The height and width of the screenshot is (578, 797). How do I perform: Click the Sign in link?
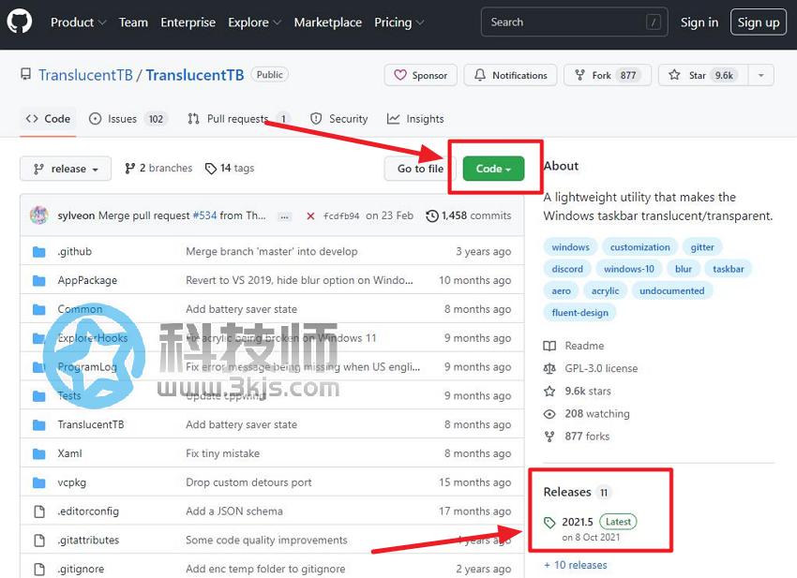click(699, 22)
